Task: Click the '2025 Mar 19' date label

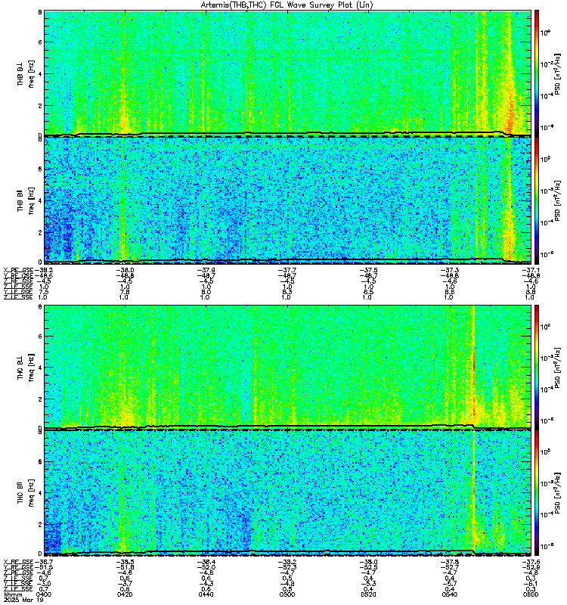Action: pyautogui.click(x=23, y=600)
